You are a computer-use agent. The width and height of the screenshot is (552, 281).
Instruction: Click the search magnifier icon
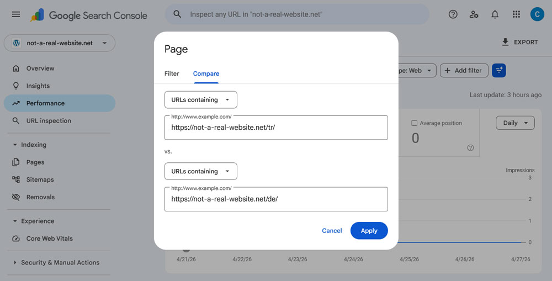tap(177, 14)
